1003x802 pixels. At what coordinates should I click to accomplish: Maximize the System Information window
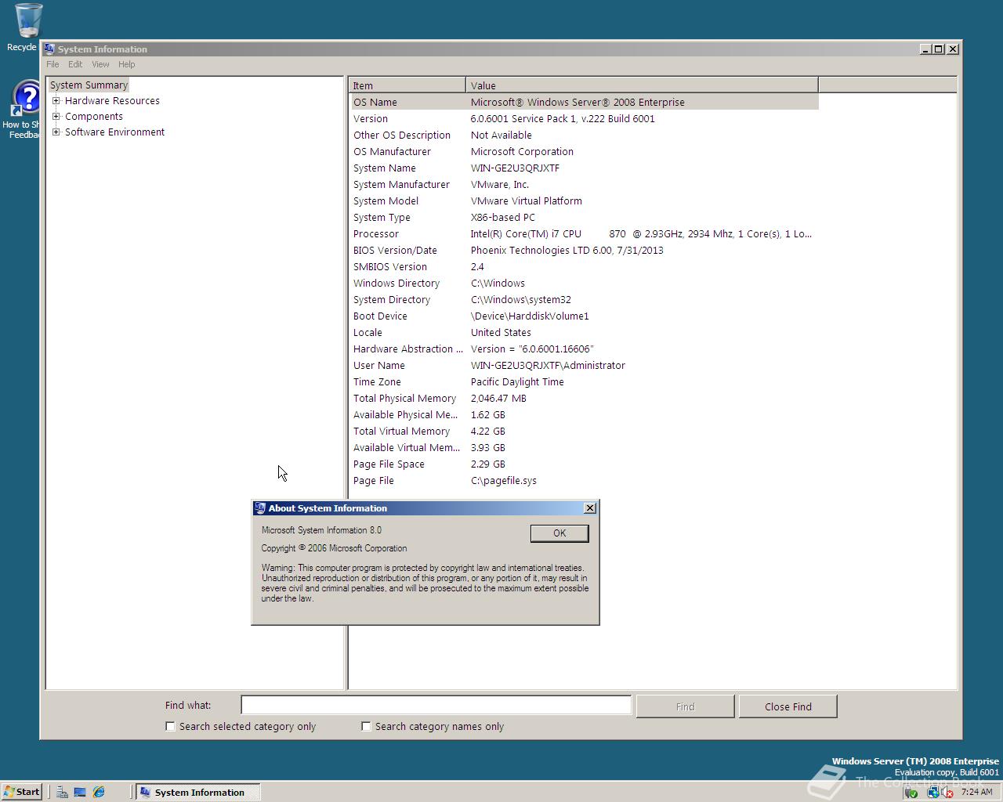938,49
